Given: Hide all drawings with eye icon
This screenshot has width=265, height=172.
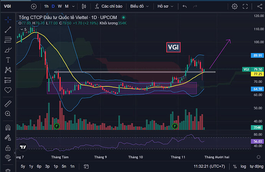Looking at the screenshot, I should pyautogui.click(x=8, y=157).
